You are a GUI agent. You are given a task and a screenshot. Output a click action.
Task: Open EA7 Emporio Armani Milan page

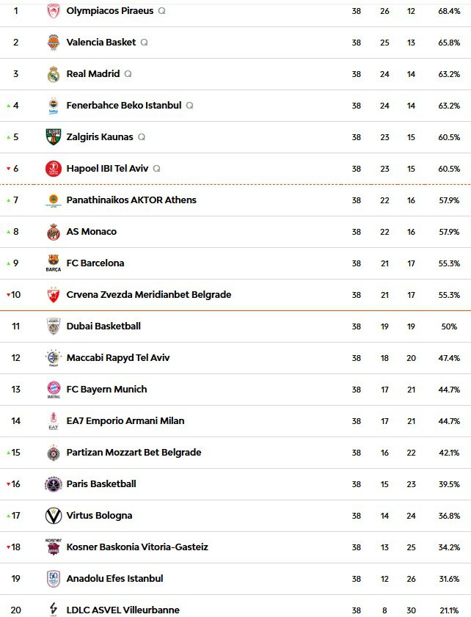[125, 420]
